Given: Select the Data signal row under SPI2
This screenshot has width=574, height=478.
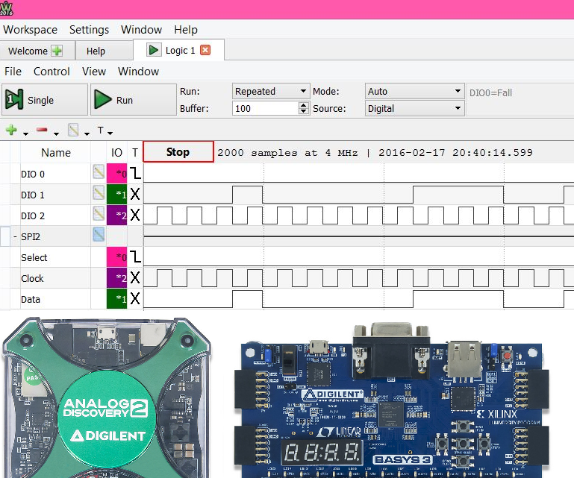Looking at the screenshot, I should [x=55, y=299].
